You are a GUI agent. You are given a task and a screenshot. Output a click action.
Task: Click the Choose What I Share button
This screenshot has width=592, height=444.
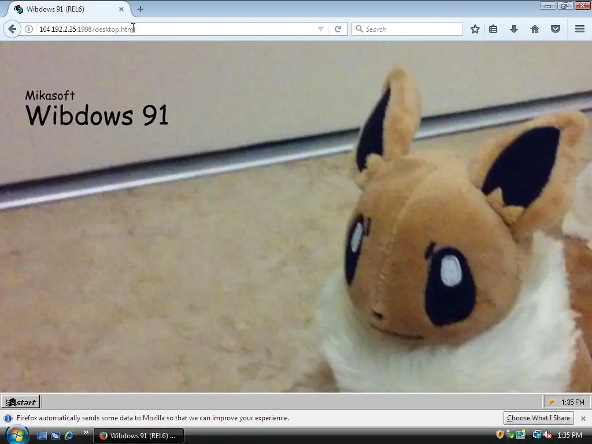click(538, 418)
